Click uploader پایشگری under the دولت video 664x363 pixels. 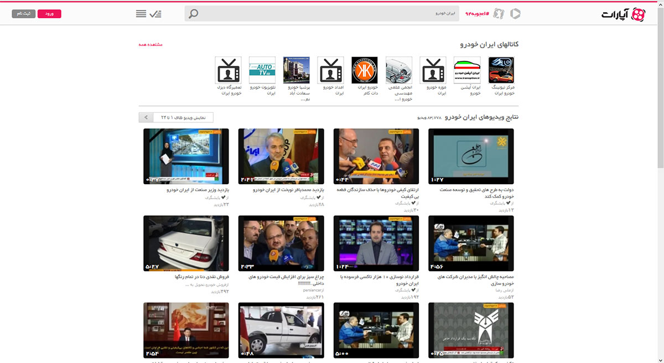[497, 204]
